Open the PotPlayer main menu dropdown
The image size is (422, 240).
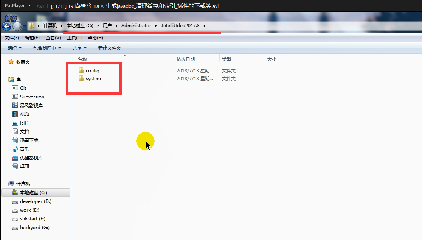[x=17, y=6]
